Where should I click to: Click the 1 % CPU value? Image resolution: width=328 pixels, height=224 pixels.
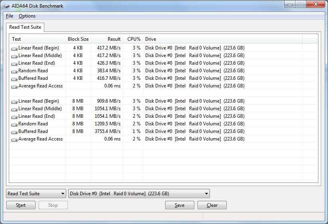[x=136, y=131]
